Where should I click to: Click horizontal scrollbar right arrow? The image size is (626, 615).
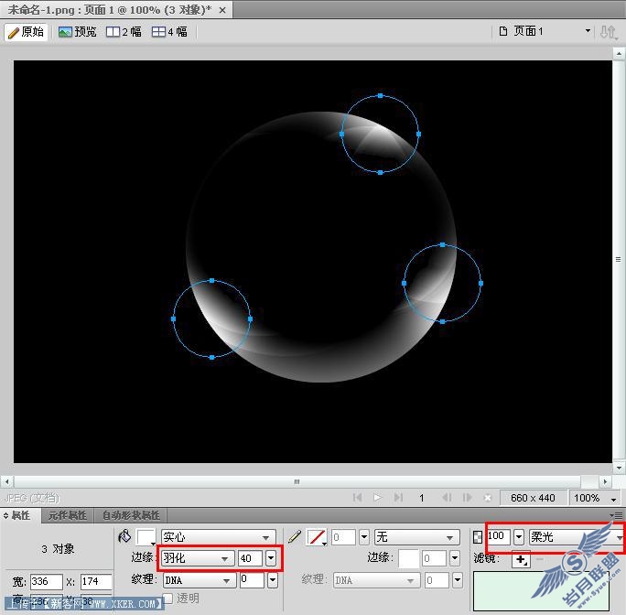tap(605, 481)
